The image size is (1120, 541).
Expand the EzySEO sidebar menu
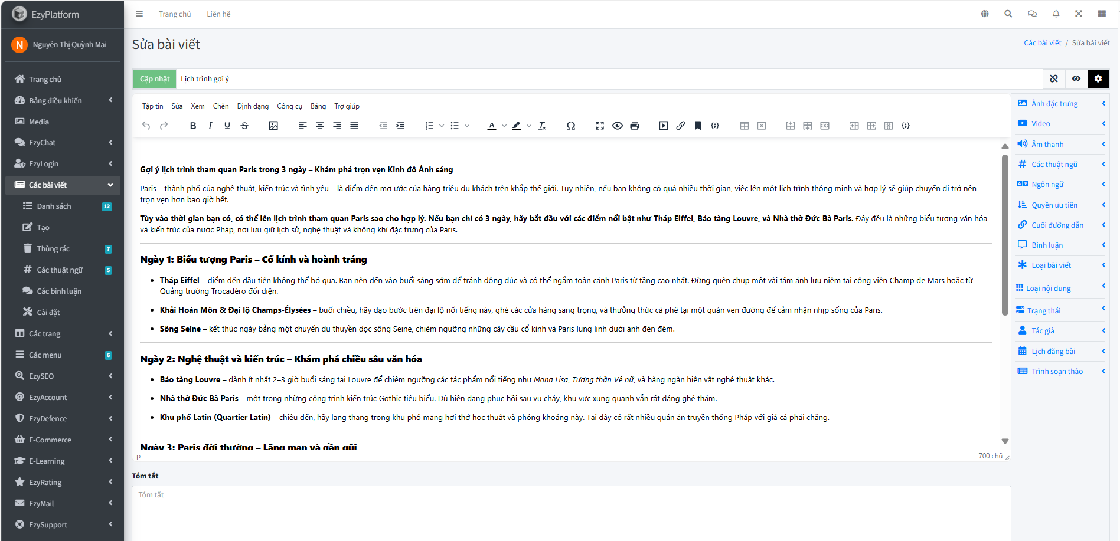[x=63, y=376]
